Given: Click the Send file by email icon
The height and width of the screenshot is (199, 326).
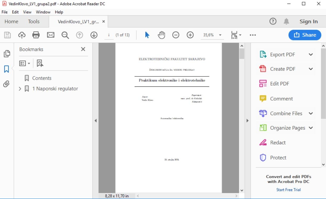Looking at the screenshot, I should coord(51,35).
